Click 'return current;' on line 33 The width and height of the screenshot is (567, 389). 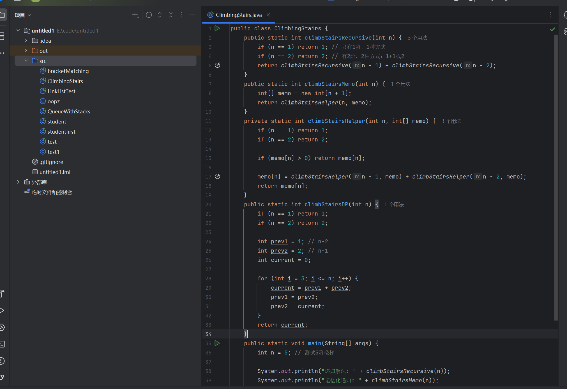282,325
